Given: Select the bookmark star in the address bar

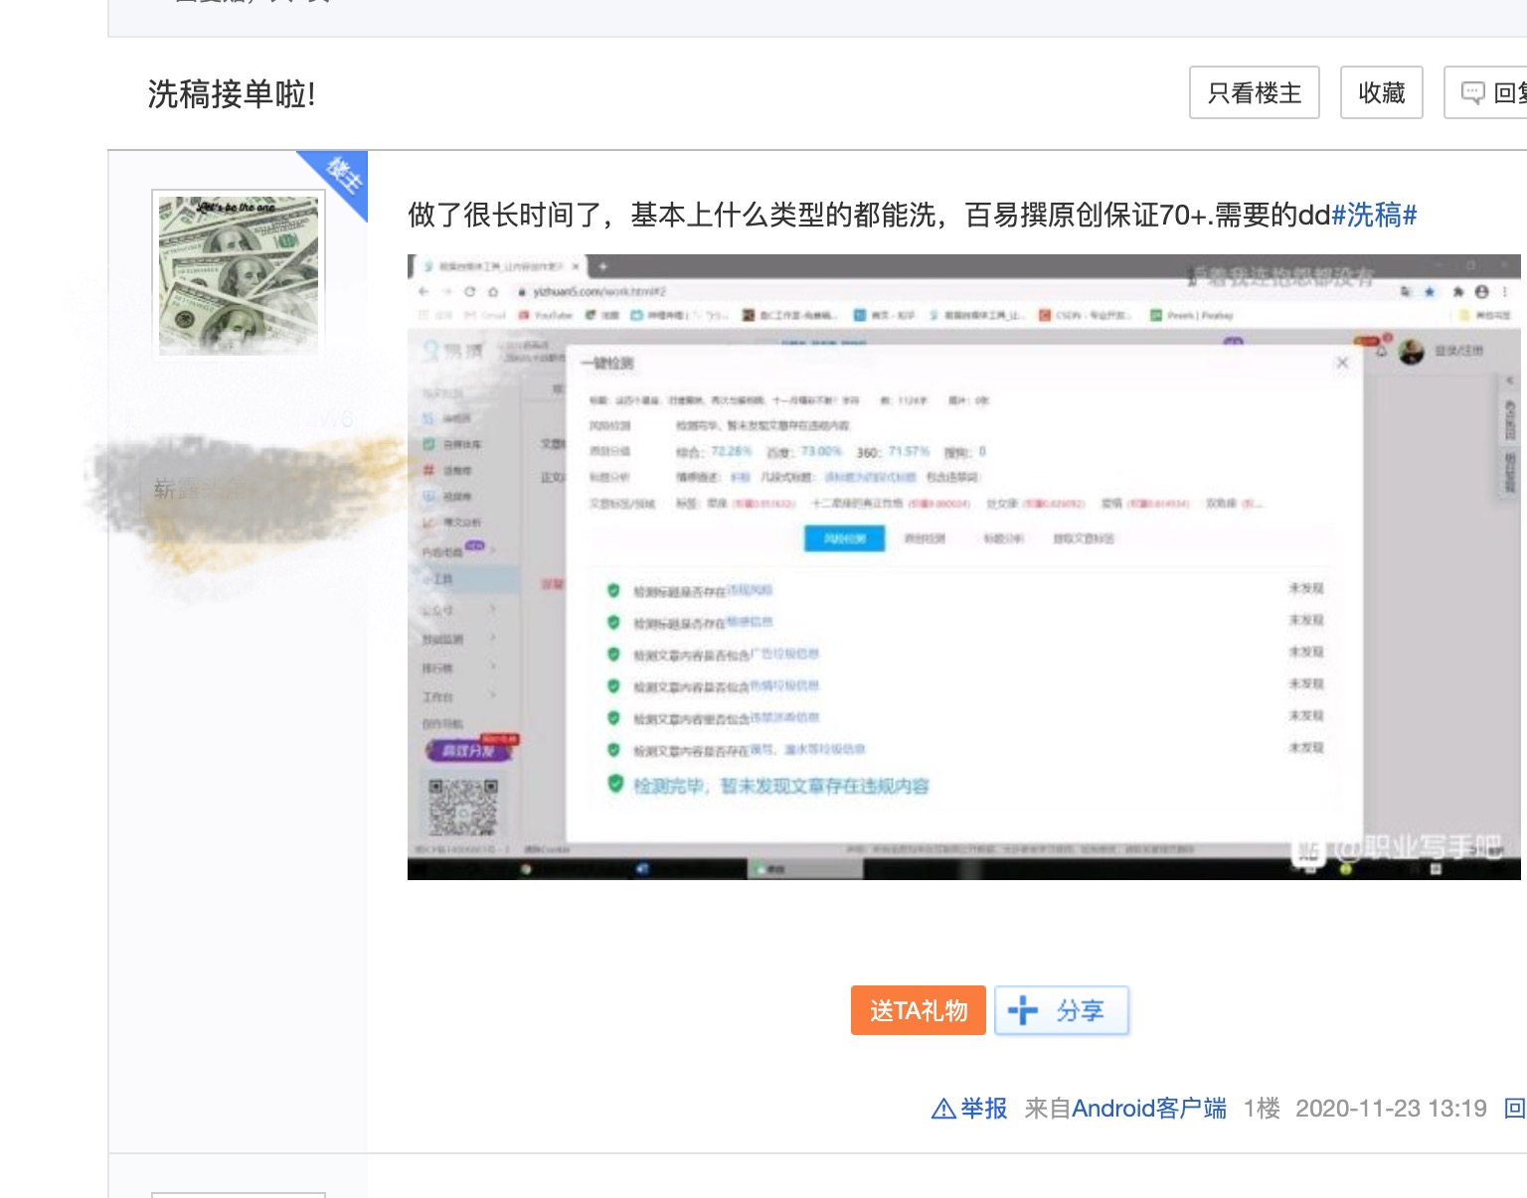Looking at the screenshot, I should click(1429, 291).
